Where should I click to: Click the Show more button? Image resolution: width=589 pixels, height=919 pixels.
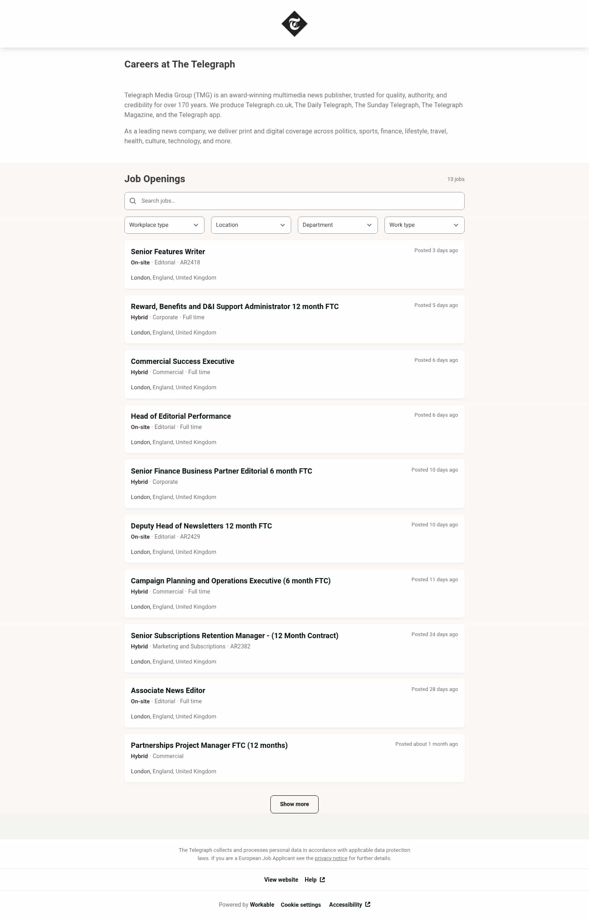(x=294, y=804)
